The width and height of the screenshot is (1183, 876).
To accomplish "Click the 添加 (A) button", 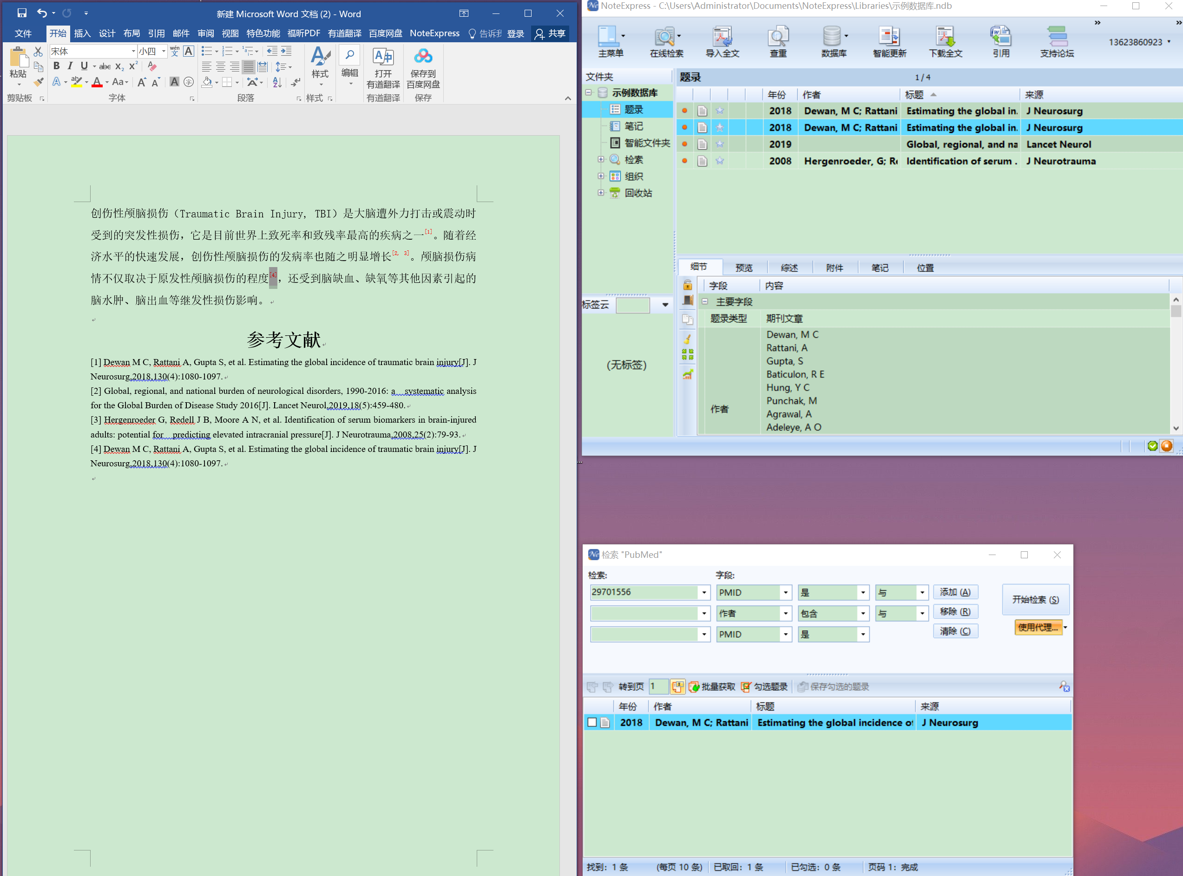I will 955,592.
